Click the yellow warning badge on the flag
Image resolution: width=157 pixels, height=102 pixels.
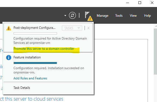pos(90,18)
